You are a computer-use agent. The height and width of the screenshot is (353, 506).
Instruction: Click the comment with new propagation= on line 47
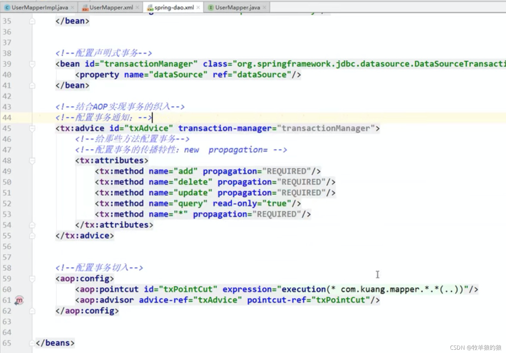(181, 150)
